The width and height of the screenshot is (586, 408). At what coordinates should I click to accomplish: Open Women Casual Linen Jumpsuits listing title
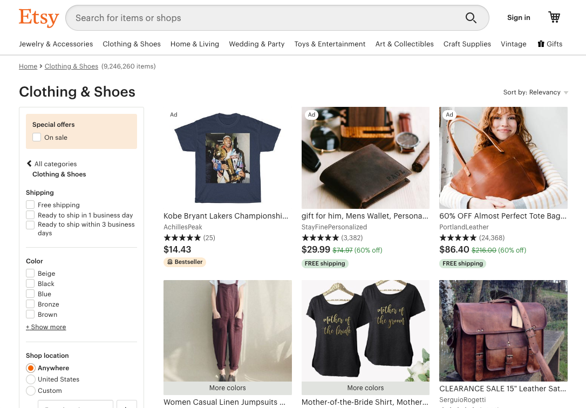click(224, 402)
